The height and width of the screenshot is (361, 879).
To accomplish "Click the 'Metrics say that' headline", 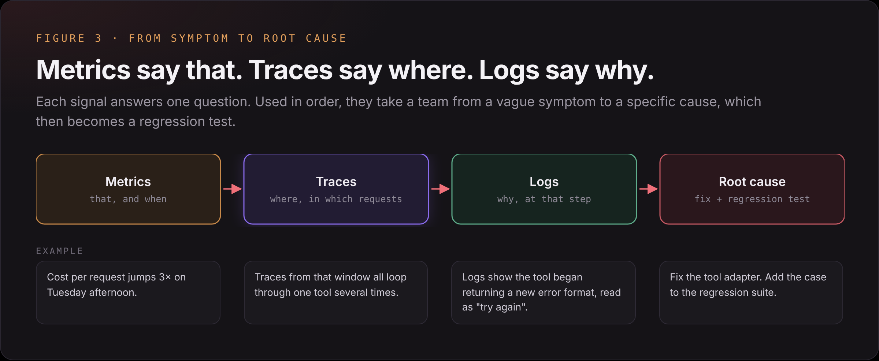I will (x=345, y=70).
